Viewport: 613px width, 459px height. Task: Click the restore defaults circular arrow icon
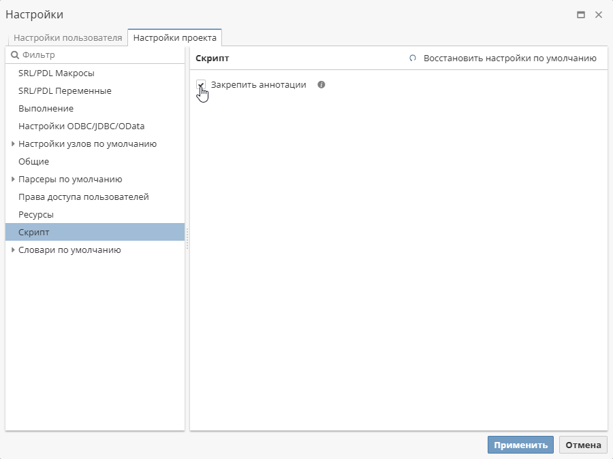(x=412, y=58)
